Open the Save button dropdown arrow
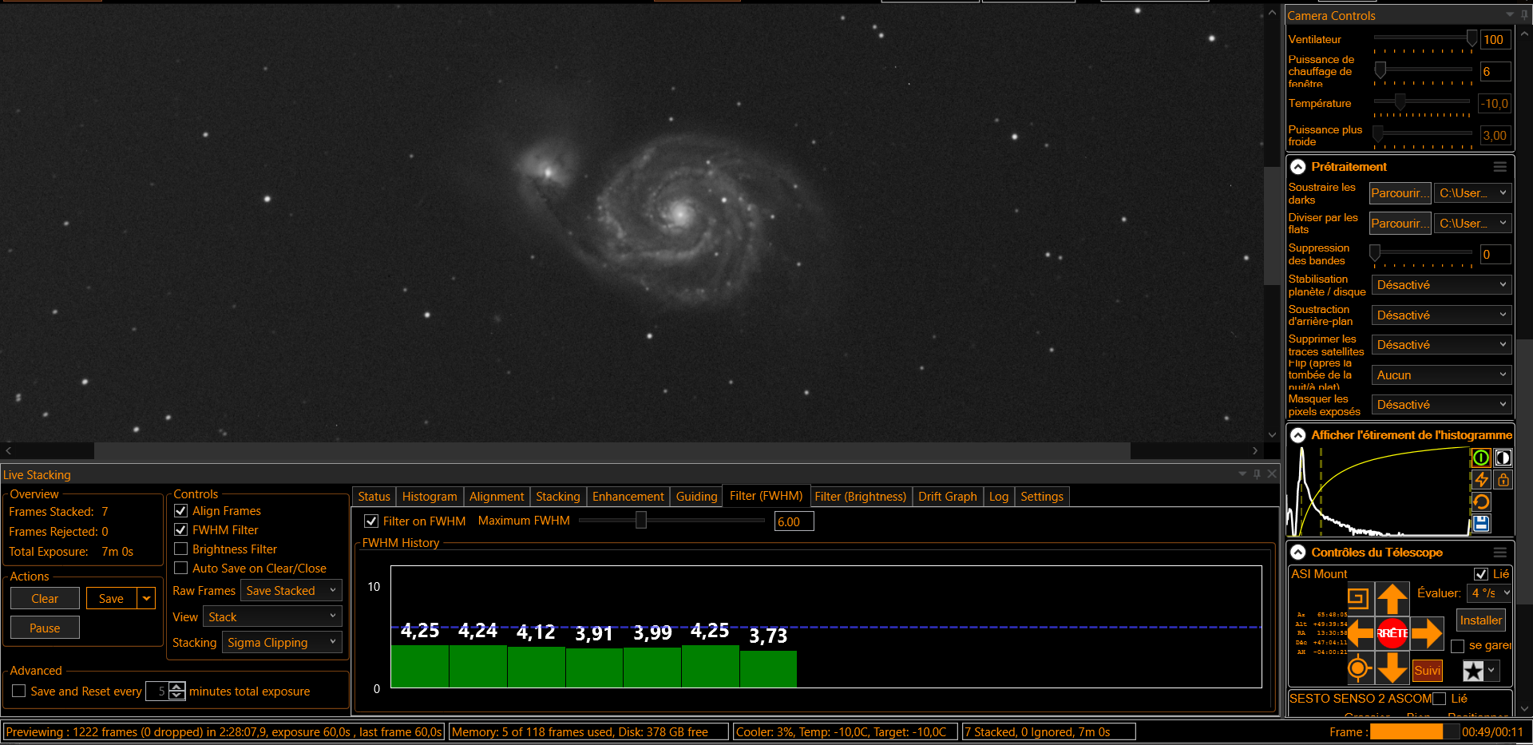 [x=147, y=599]
